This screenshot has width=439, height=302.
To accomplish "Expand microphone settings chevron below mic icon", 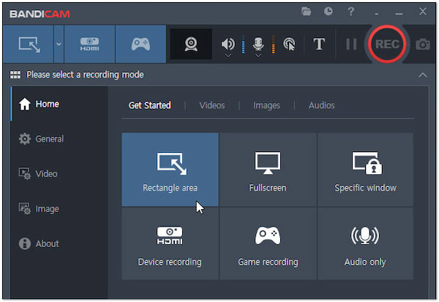I will 258,56.
